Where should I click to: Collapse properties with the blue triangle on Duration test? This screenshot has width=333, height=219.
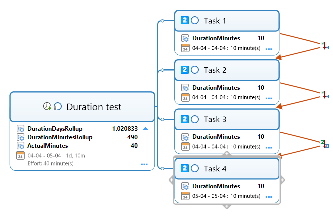[x=145, y=129]
